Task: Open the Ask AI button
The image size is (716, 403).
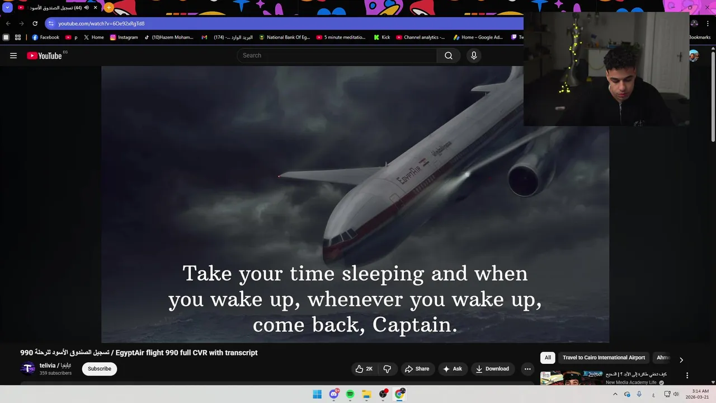Action: pyautogui.click(x=453, y=369)
